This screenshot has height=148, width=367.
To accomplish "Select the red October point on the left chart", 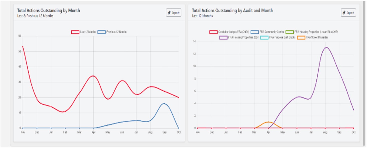I will 179,97.
